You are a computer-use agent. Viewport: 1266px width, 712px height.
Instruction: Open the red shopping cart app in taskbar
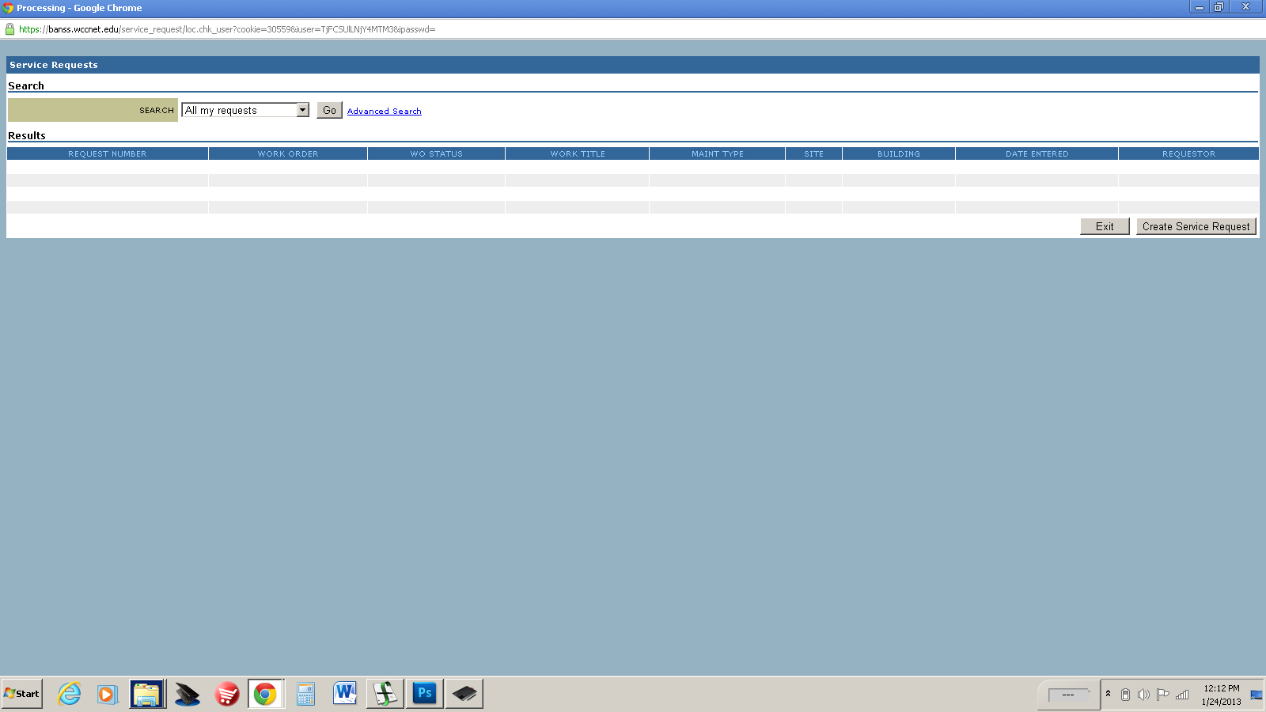point(227,694)
